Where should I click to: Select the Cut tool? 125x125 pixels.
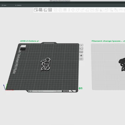click(92, 10)
